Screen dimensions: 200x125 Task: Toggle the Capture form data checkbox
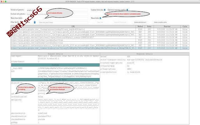(x=105, y=10)
